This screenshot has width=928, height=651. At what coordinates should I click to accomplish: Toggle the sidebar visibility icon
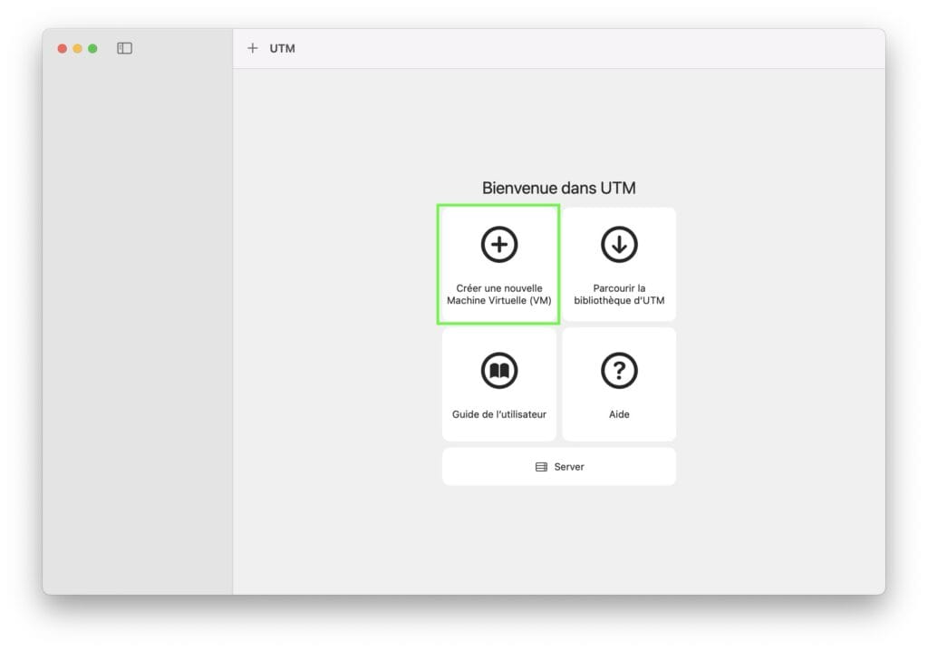[x=124, y=48]
